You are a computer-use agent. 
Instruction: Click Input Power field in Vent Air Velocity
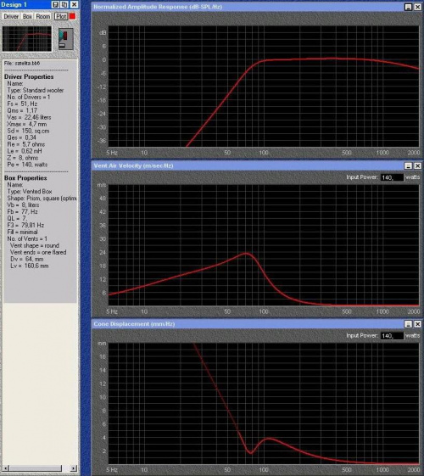(x=392, y=177)
